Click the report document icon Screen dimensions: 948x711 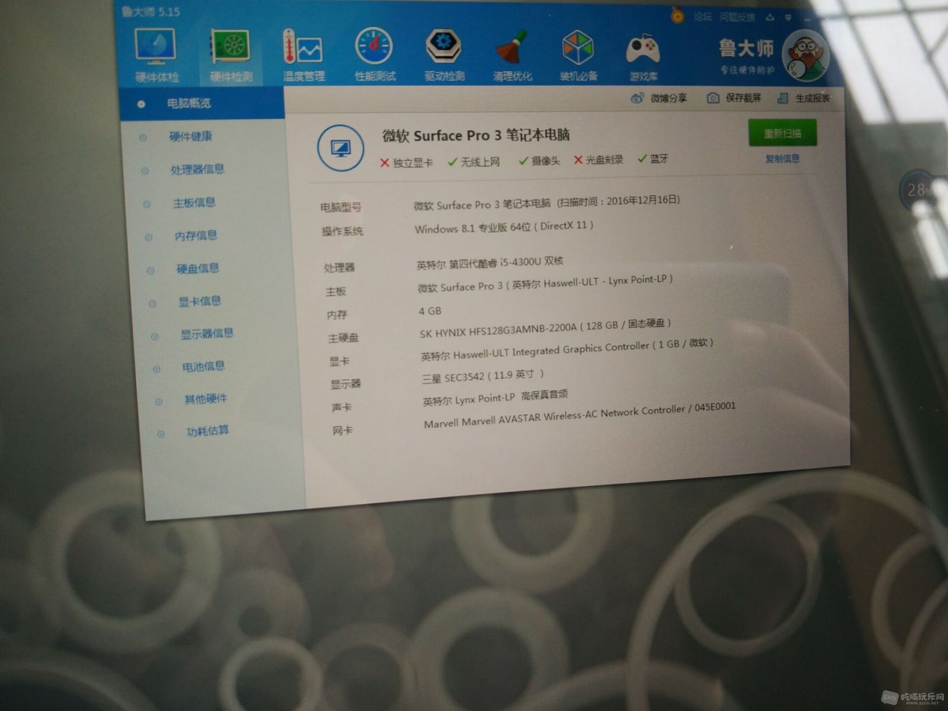783,98
